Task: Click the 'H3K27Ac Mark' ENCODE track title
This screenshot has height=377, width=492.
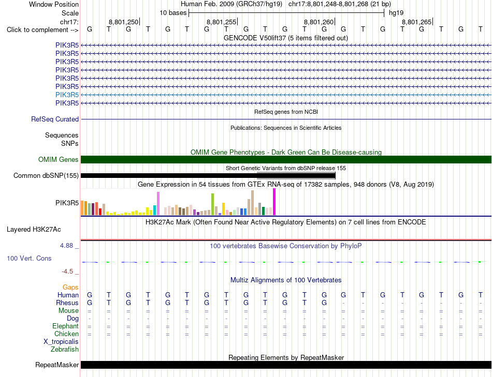Action: coord(285,222)
